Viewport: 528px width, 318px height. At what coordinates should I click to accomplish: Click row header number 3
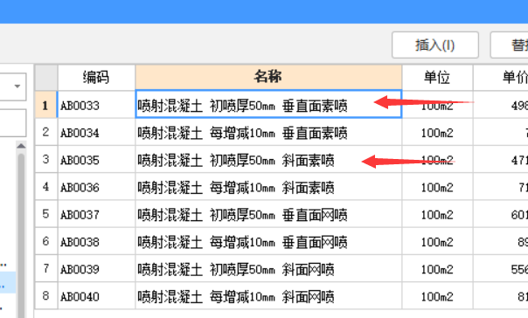(45, 160)
